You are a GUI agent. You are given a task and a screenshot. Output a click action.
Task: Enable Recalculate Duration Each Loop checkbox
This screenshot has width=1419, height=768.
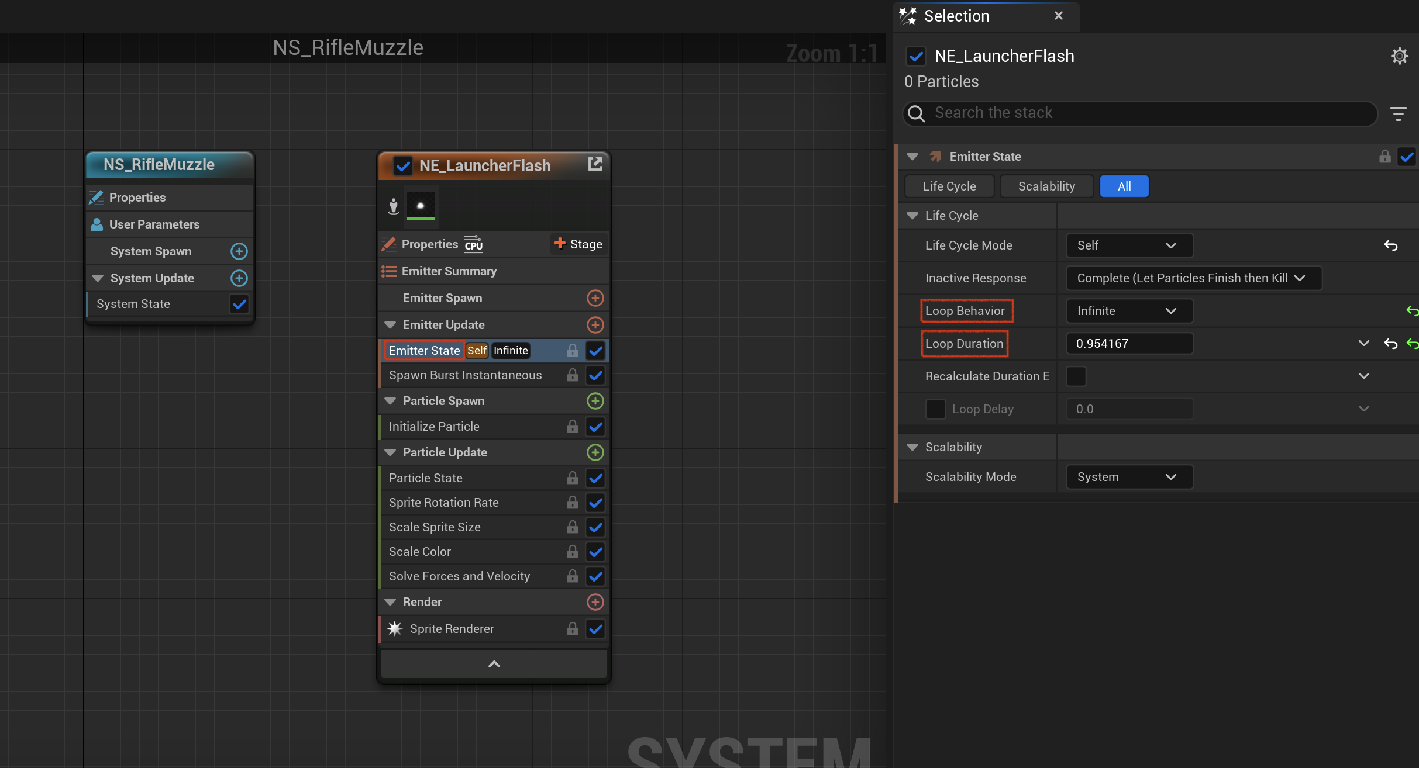(1076, 376)
